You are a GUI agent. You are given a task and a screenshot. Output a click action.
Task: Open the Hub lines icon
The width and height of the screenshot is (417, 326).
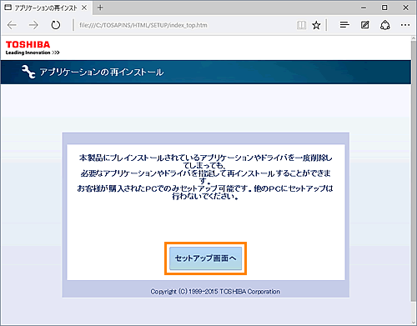tap(344, 25)
